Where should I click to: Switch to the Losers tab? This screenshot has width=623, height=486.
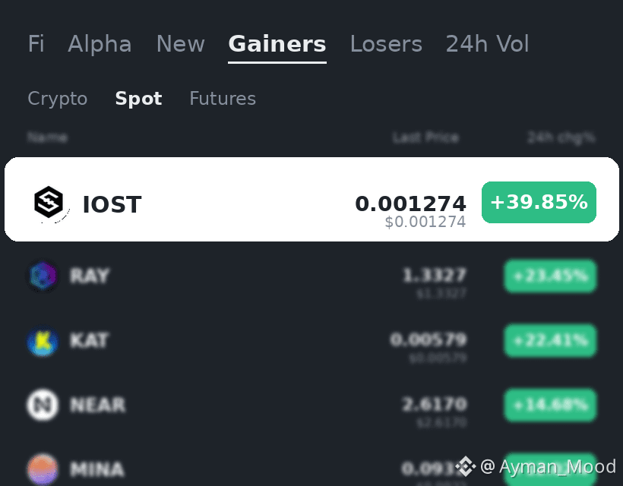[386, 44]
